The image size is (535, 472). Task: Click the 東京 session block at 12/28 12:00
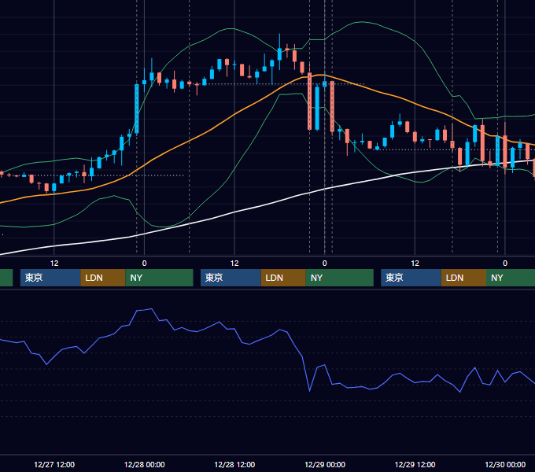coord(231,278)
